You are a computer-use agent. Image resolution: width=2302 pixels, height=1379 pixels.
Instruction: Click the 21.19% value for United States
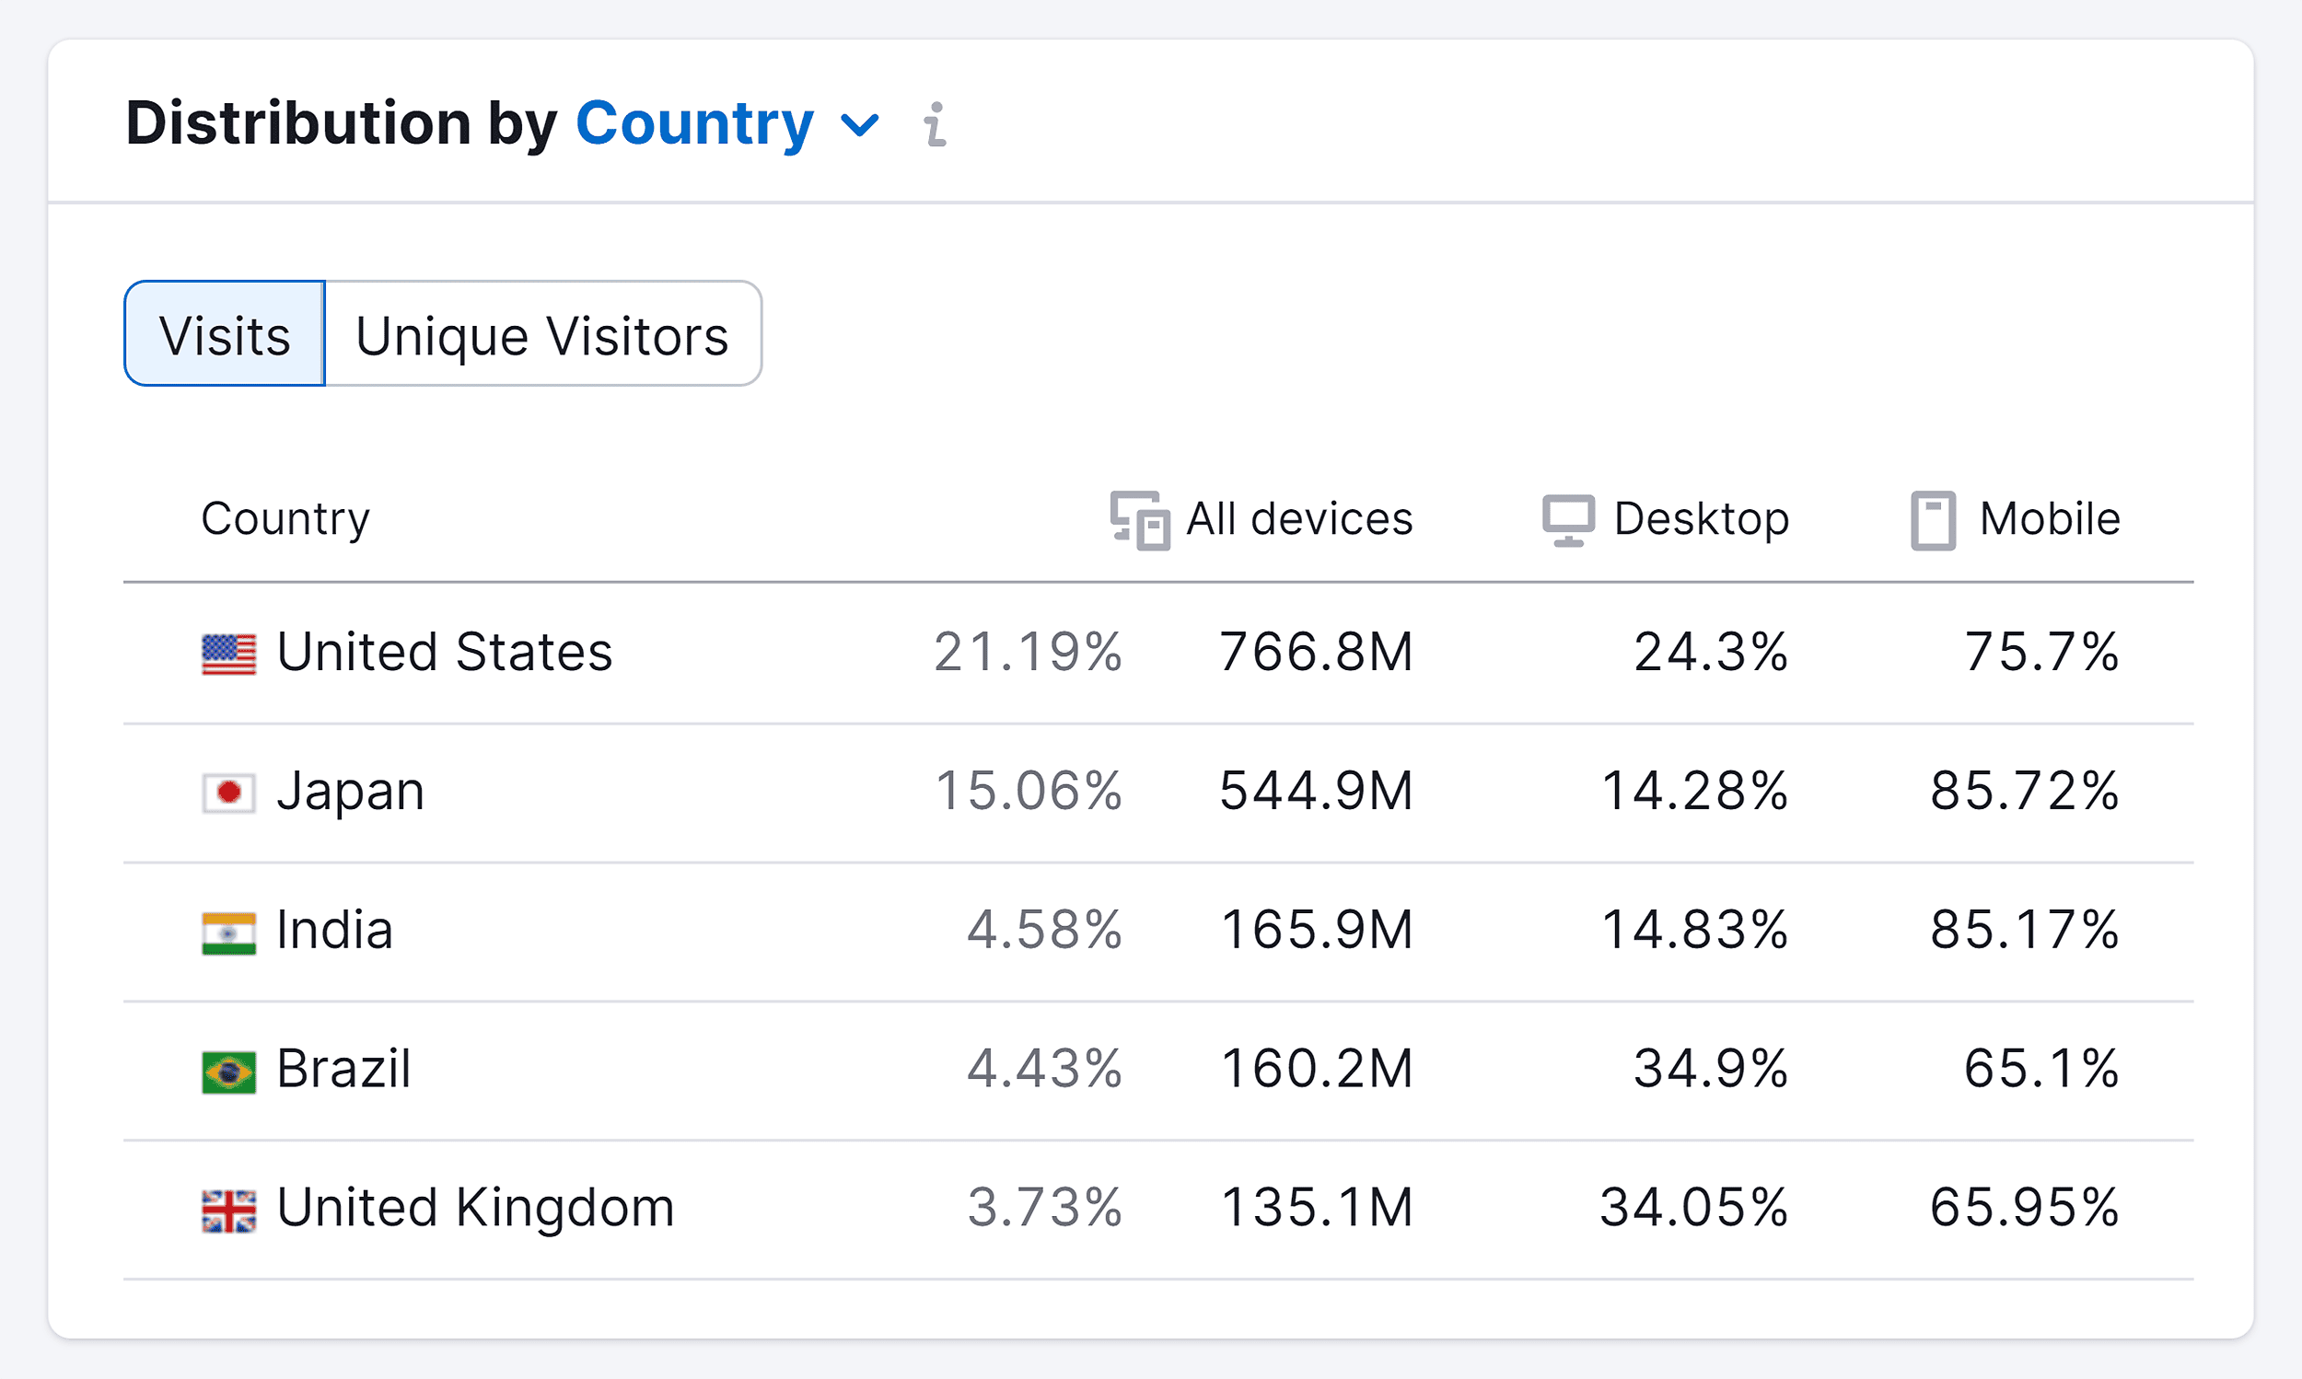pyautogui.click(x=1027, y=653)
